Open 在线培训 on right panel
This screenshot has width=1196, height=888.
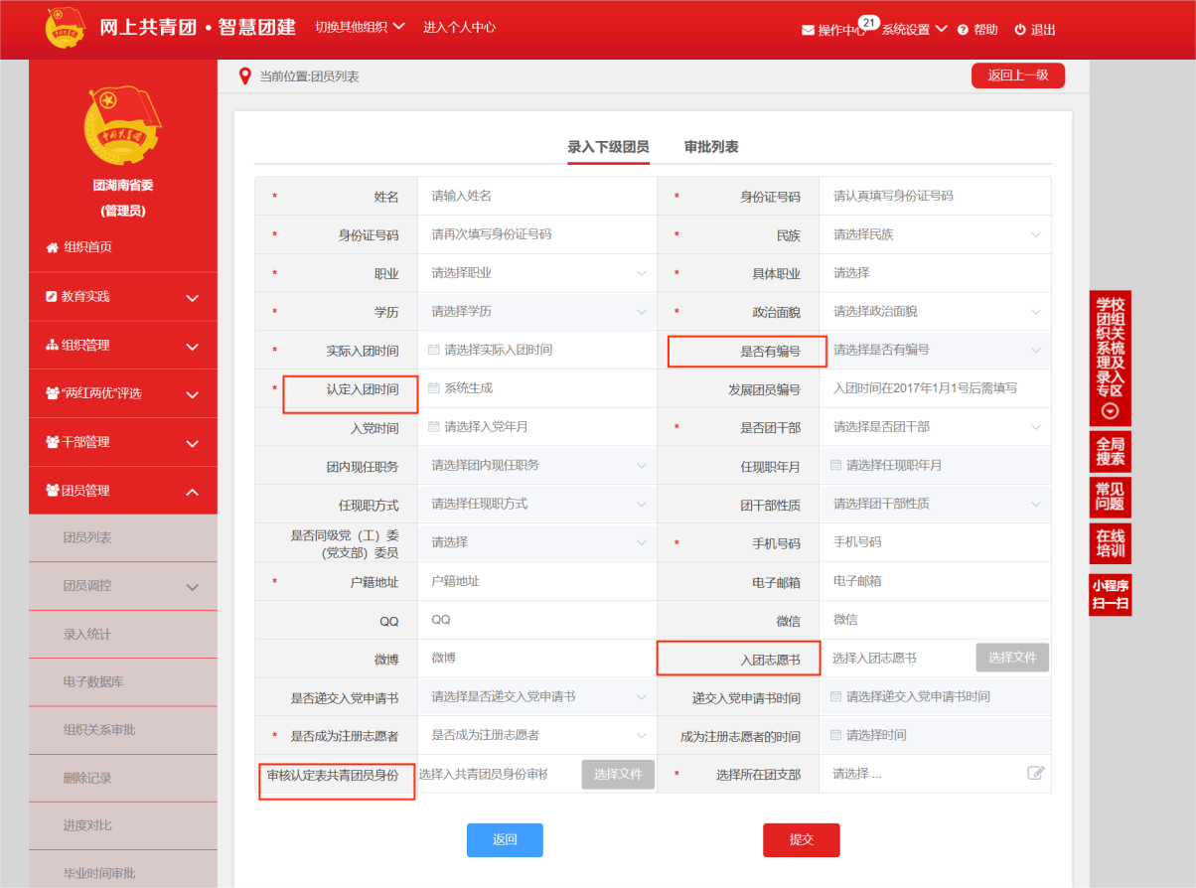(x=1111, y=542)
